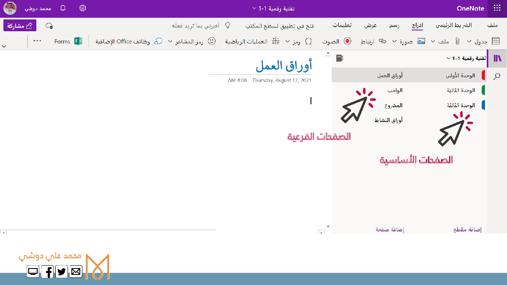
Task: Click the search magnifier icon in sidebar
Action: 497,76
